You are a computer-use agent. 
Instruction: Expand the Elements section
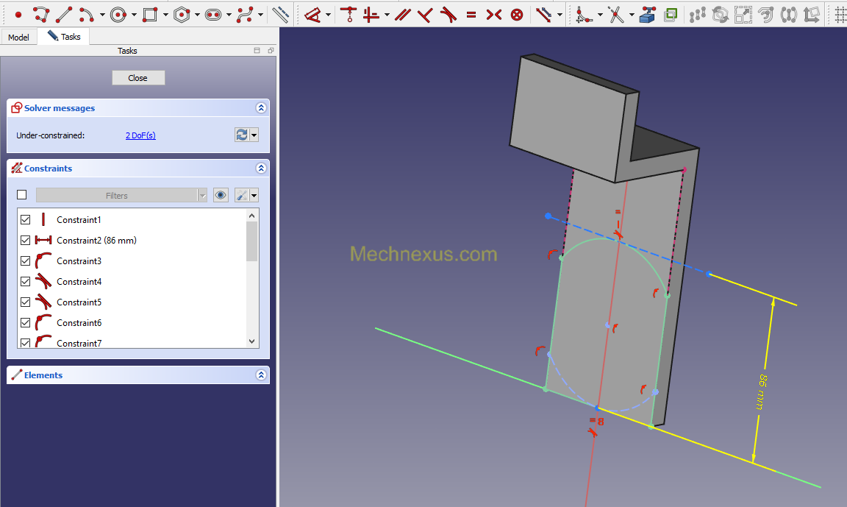tap(261, 375)
